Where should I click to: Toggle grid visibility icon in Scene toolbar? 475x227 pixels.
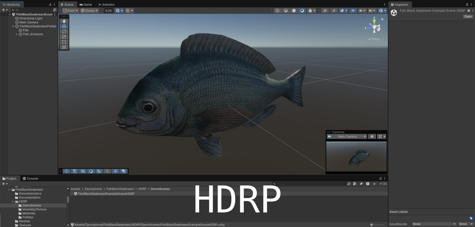point(118,11)
